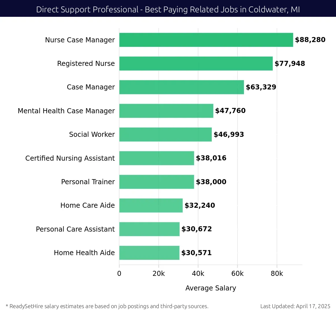Viewport: 336px width, 314px height.
Task: Click the Mental Health Case Manager bar
Action: (x=166, y=111)
